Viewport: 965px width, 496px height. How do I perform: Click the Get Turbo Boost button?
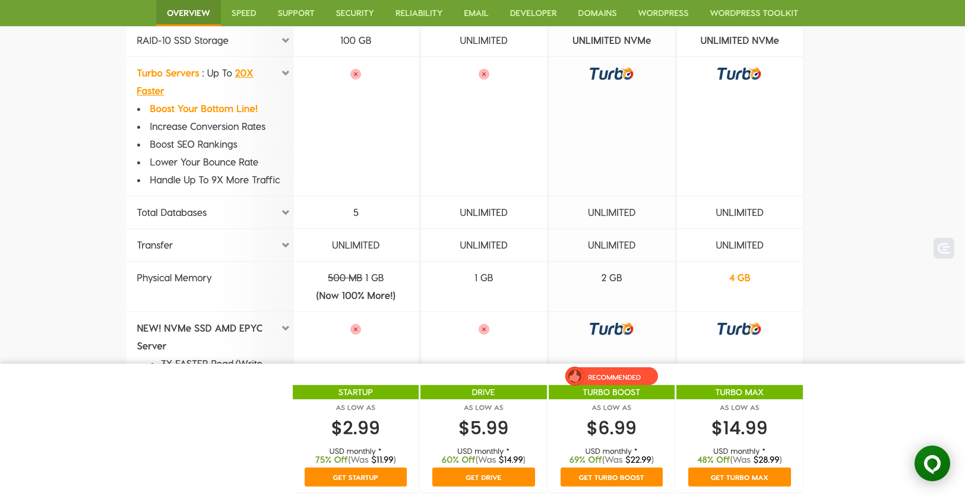click(612, 477)
